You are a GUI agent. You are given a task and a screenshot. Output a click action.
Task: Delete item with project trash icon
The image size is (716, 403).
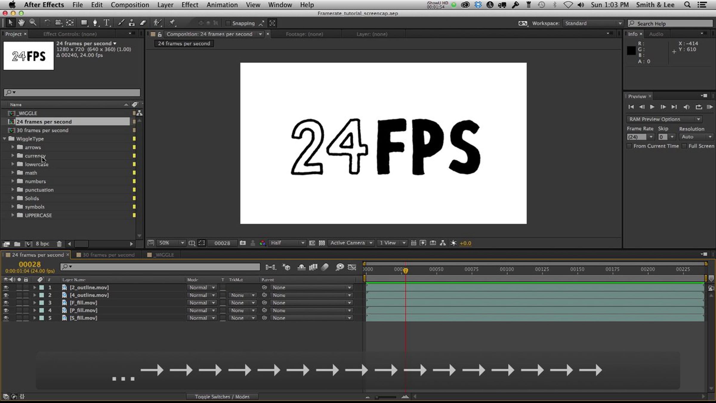59,244
